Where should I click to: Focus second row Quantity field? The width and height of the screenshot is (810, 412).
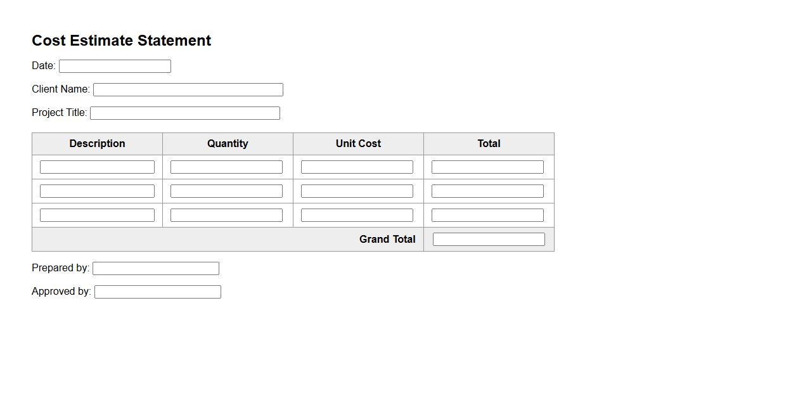point(226,191)
